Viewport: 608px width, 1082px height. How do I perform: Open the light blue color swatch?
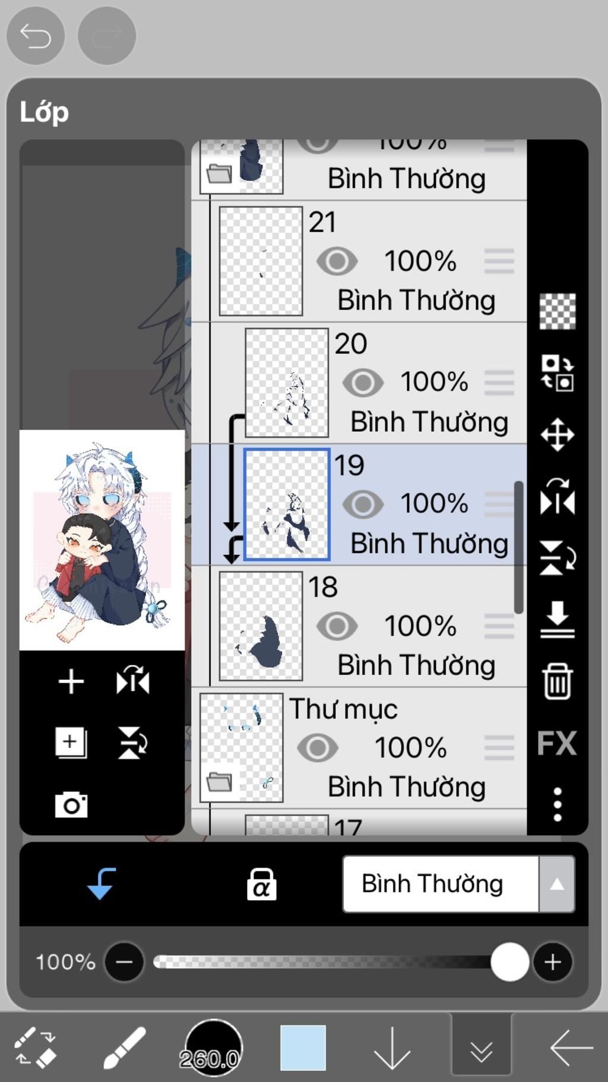tap(303, 1047)
